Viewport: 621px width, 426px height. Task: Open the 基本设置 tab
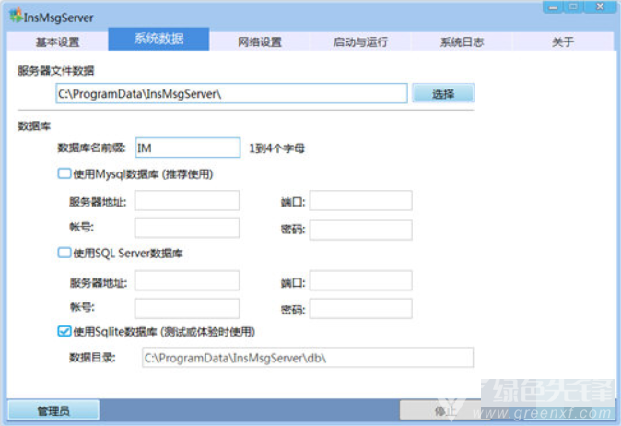pos(57,41)
